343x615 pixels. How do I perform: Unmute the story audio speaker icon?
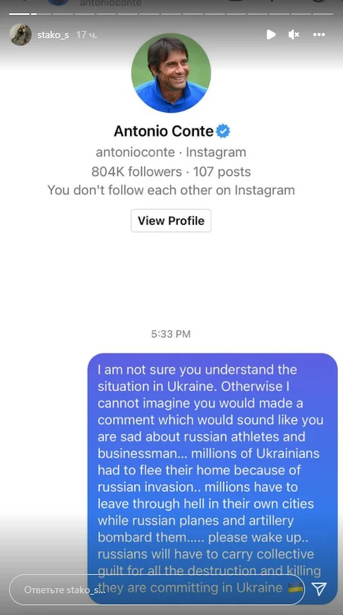(294, 35)
